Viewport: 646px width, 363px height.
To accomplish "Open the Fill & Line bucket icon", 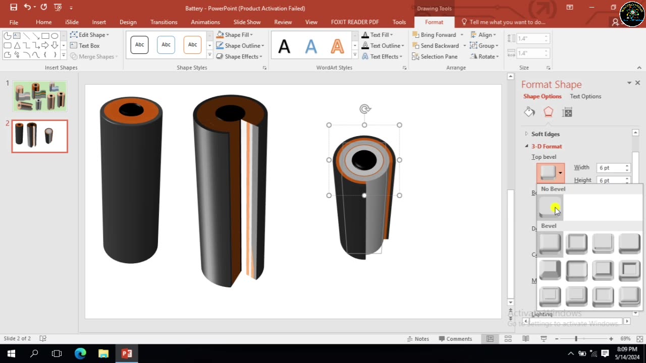I will 529,112.
